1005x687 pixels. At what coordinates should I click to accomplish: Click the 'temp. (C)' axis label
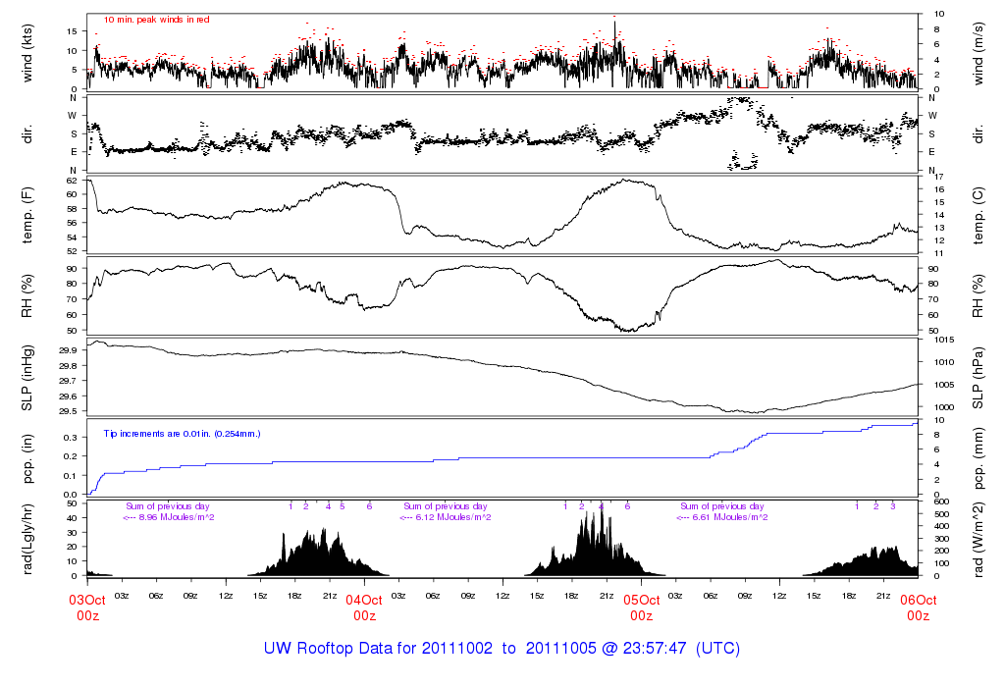pos(979,215)
